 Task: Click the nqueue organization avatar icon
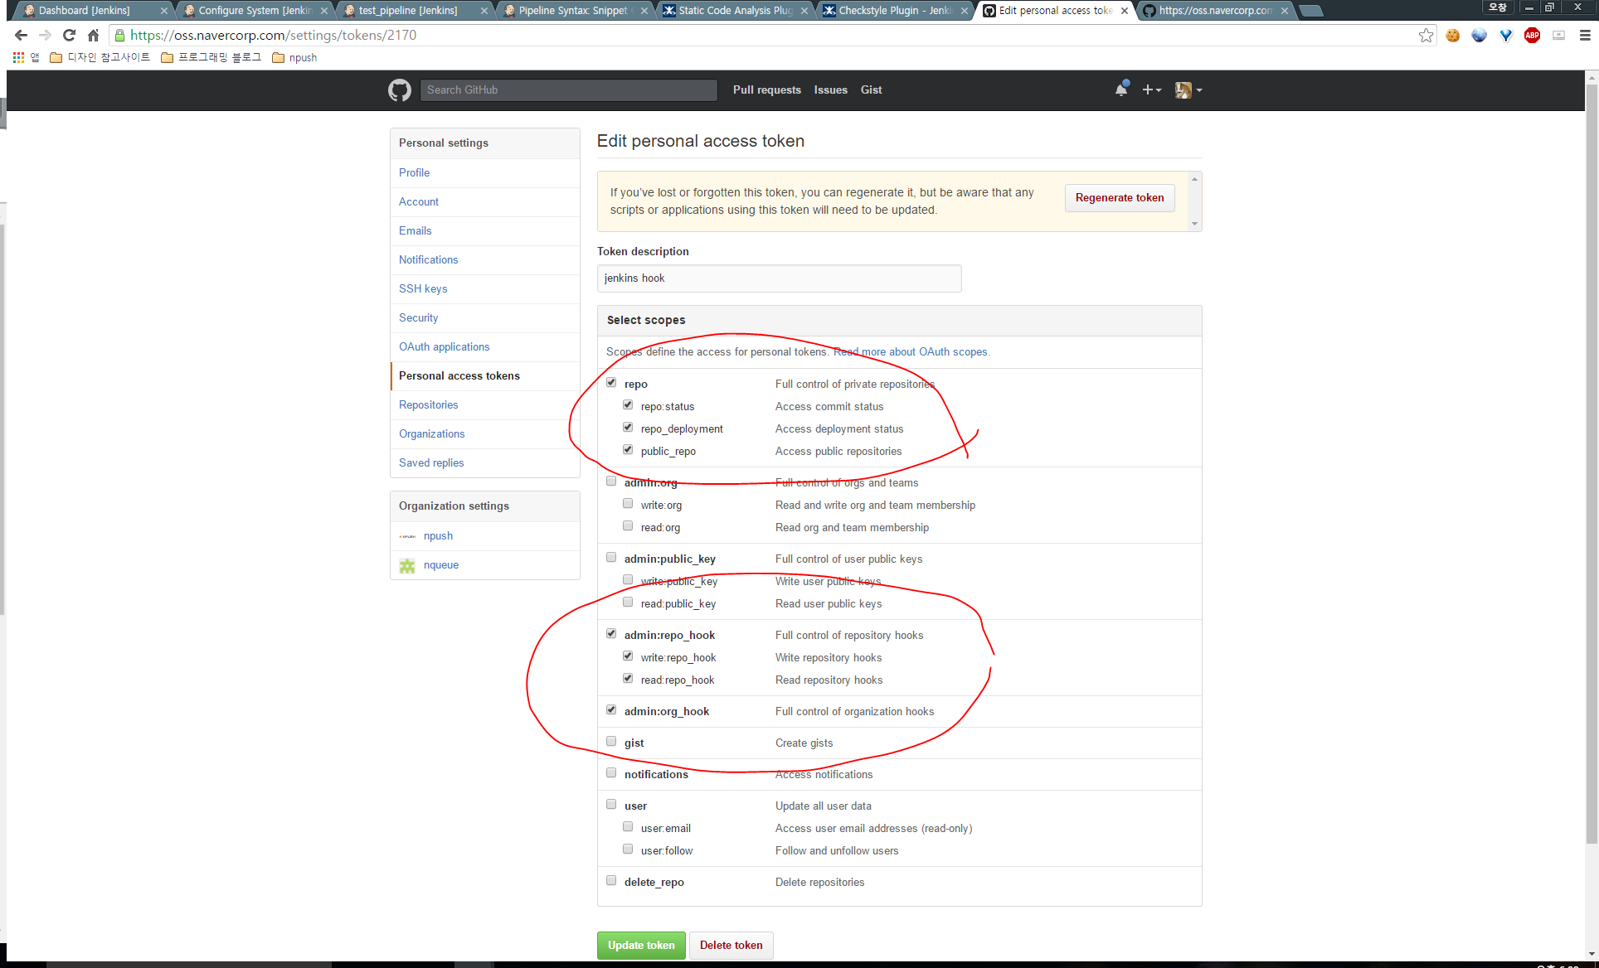[407, 565]
